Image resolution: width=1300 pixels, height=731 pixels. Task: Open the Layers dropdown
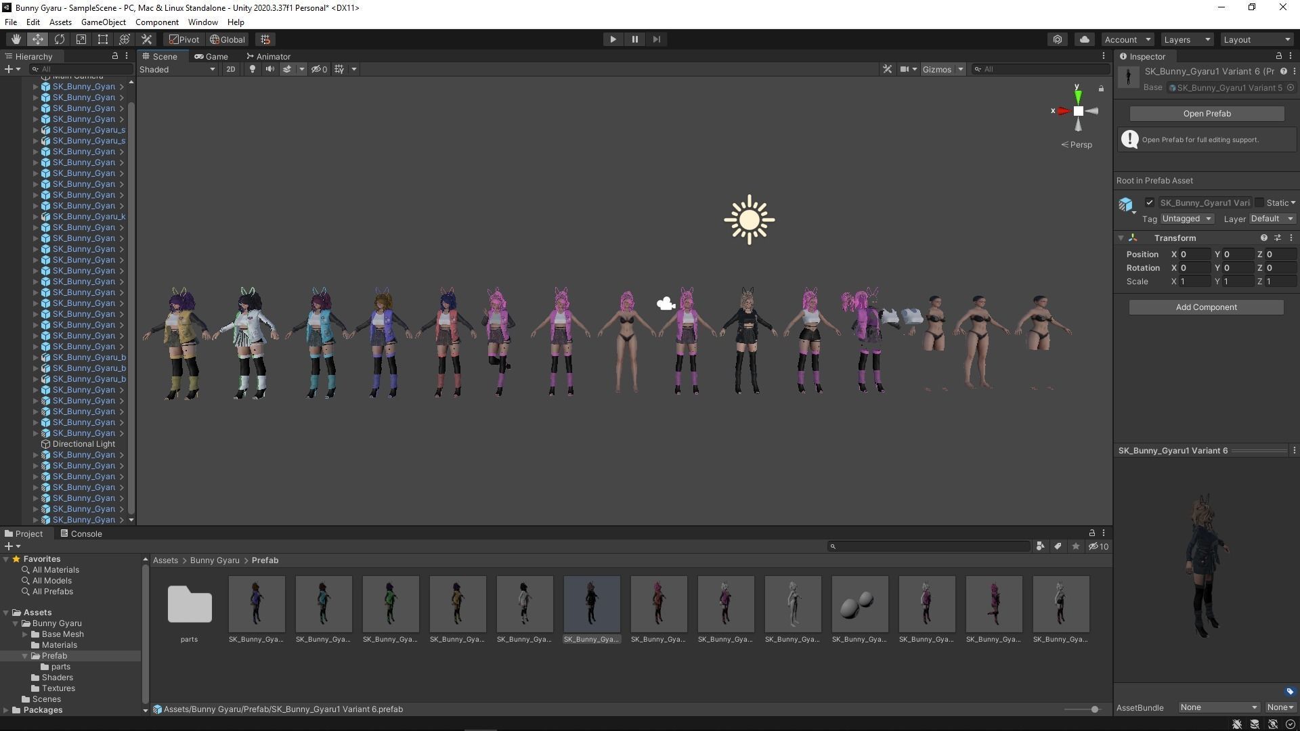pyautogui.click(x=1186, y=39)
